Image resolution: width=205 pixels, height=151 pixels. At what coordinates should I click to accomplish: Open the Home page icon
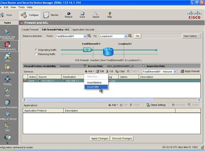2,15
